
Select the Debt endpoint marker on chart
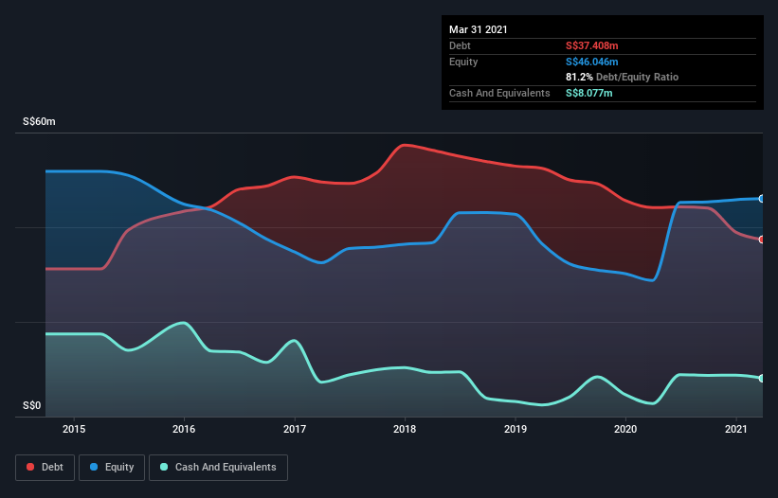coord(762,240)
